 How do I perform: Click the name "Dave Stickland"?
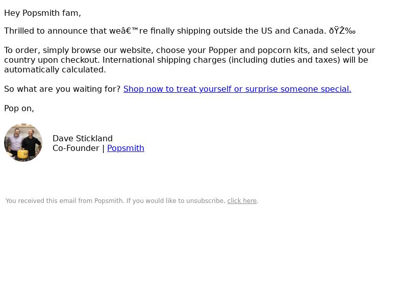(83, 138)
